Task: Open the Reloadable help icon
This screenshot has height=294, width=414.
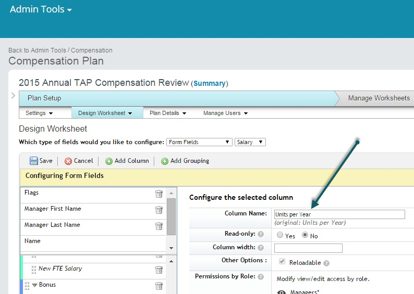Action: pyautogui.click(x=326, y=263)
